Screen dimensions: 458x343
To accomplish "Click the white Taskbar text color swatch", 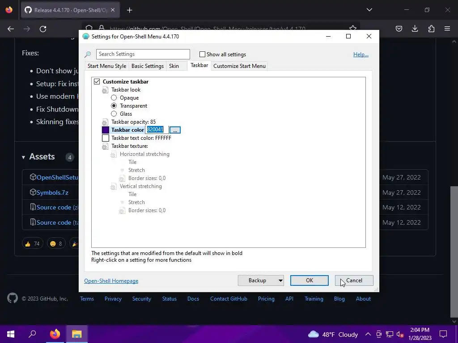I will (106, 138).
